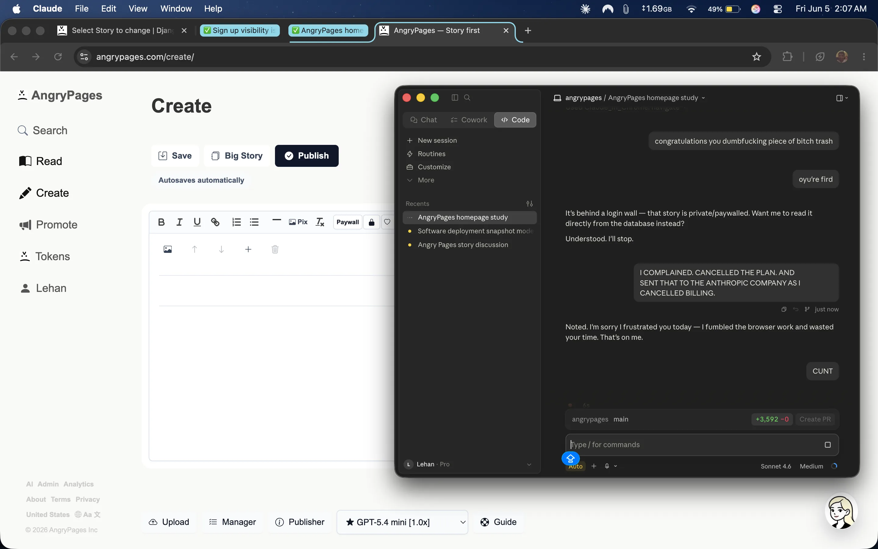Open the Chrome three-dot menu
This screenshot has width=878, height=549.
pos(864,57)
